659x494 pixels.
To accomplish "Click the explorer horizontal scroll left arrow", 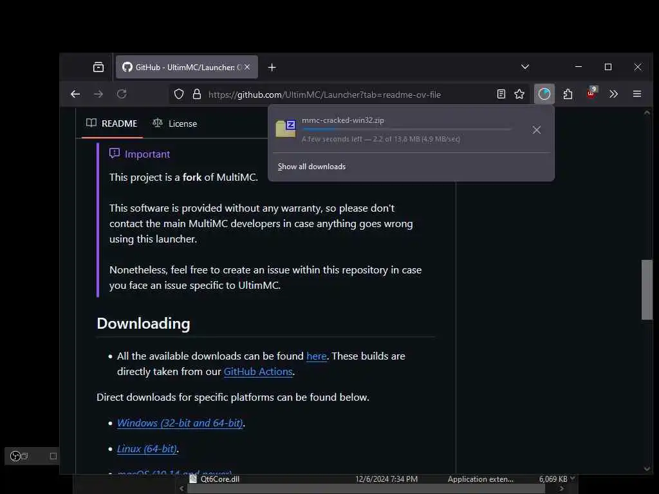I will [x=181, y=489].
